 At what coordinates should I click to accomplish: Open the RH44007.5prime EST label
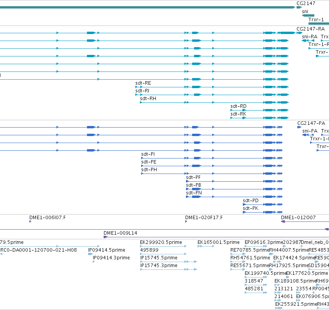click(x=289, y=250)
